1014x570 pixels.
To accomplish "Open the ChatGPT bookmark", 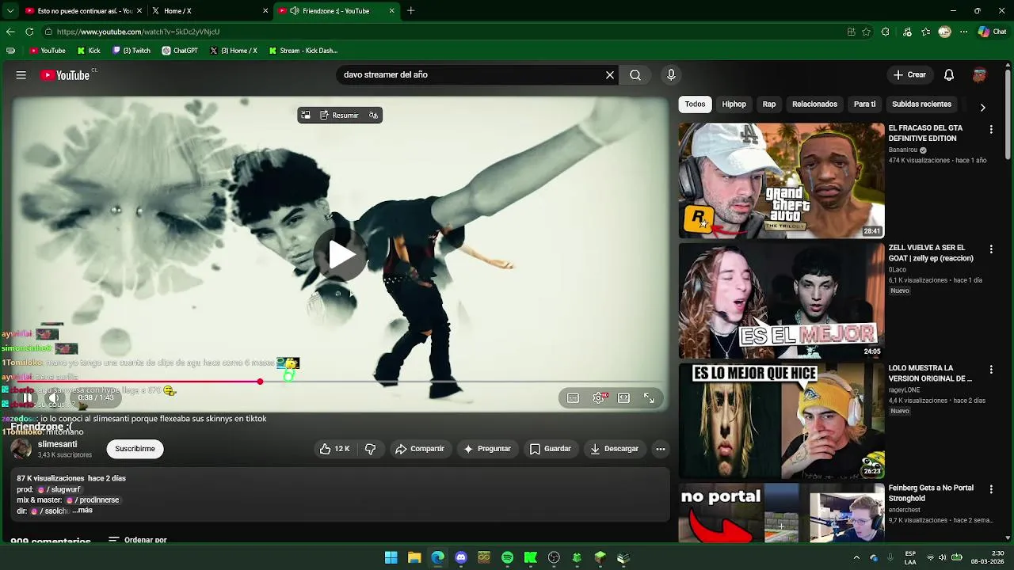I will [180, 51].
